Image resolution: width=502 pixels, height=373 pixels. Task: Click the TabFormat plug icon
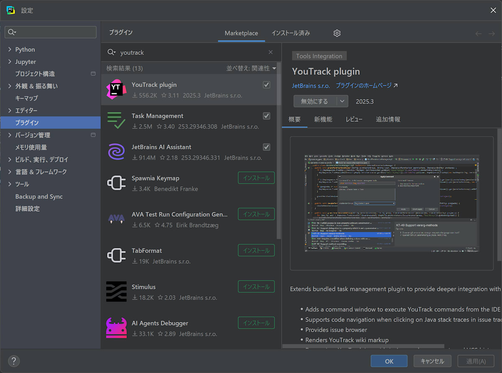(x=116, y=255)
